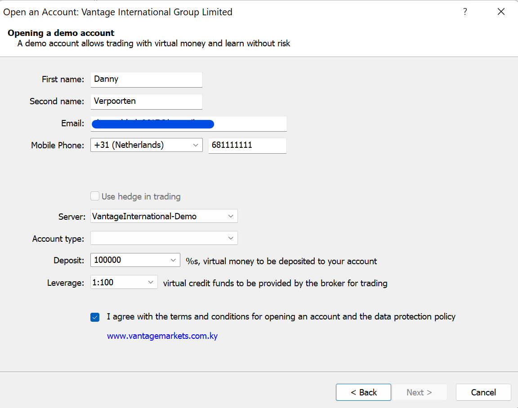
Task: Click the Email input field
Action: coord(189,124)
